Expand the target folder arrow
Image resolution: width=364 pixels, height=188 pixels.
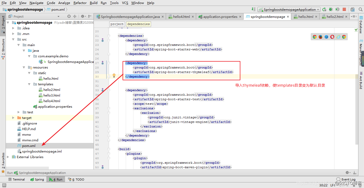coord(13,118)
